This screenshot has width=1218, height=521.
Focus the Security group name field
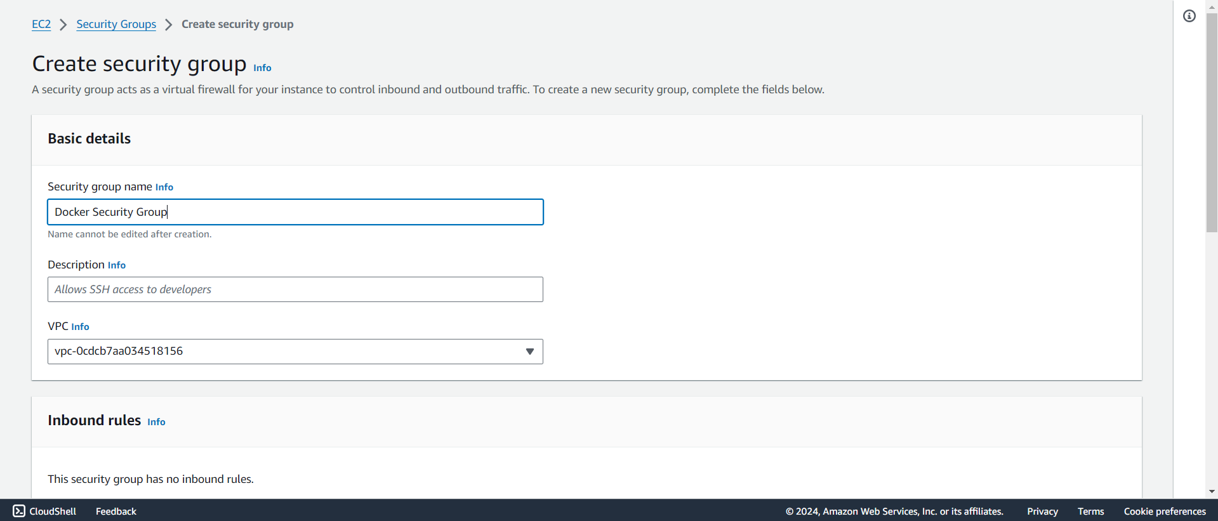[x=295, y=212]
